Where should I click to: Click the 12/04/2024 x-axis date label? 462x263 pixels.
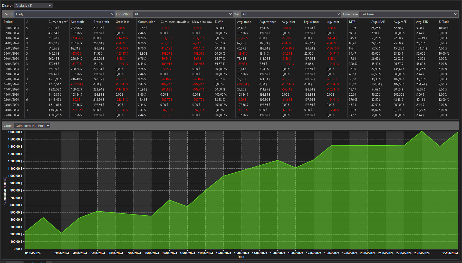[224, 253]
